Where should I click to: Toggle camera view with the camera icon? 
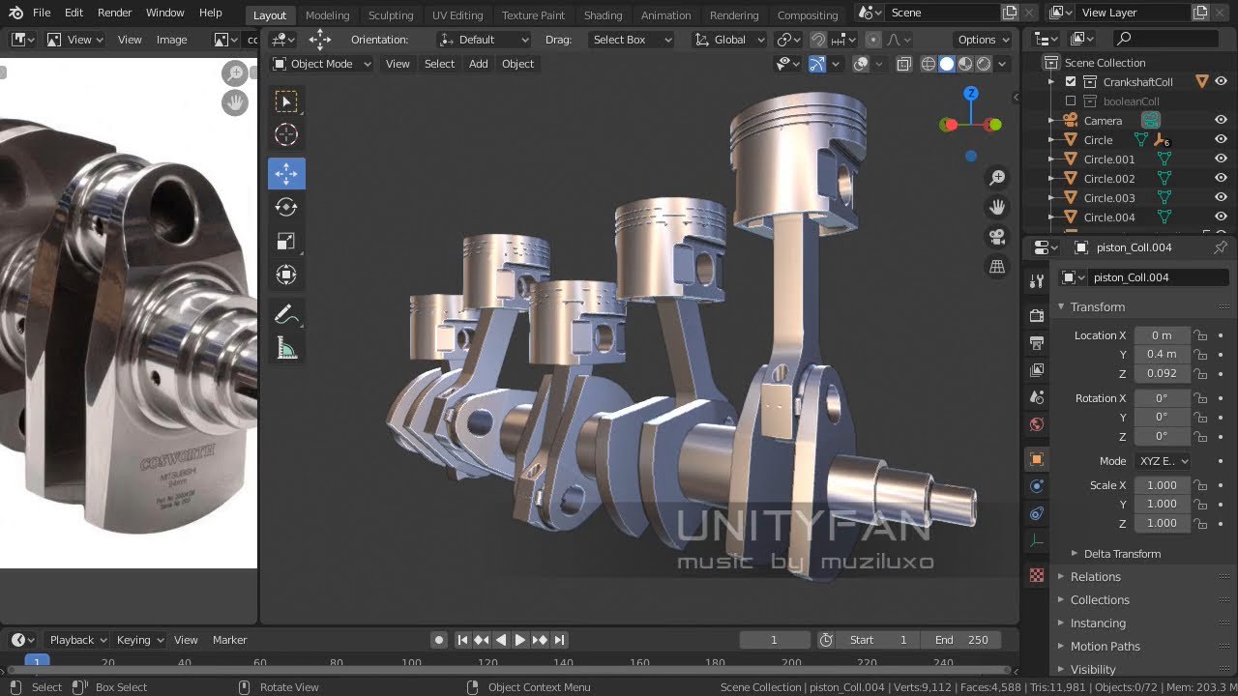tap(997, 237)
